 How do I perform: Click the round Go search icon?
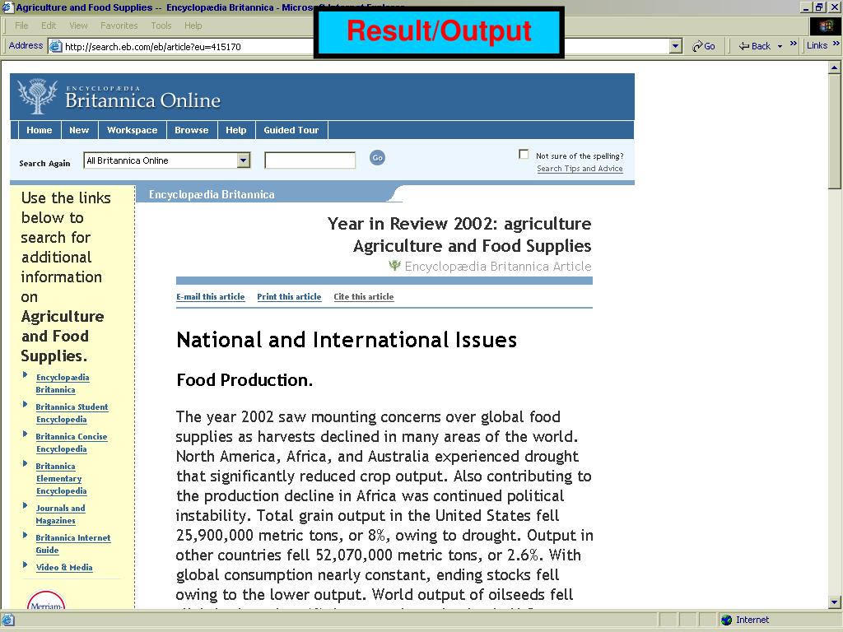point(377,157)
